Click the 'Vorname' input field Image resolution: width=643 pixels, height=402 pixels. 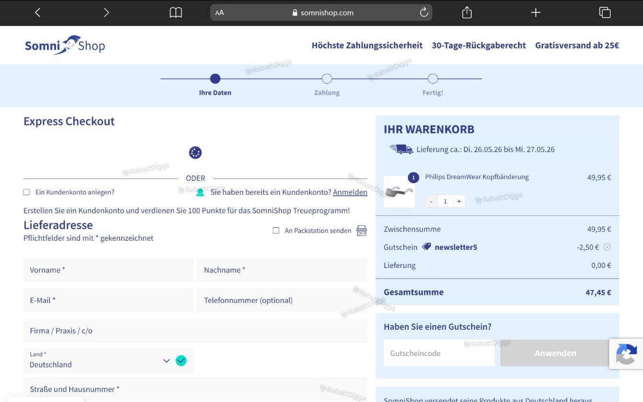pyautogui.click(x=108, y=270)
